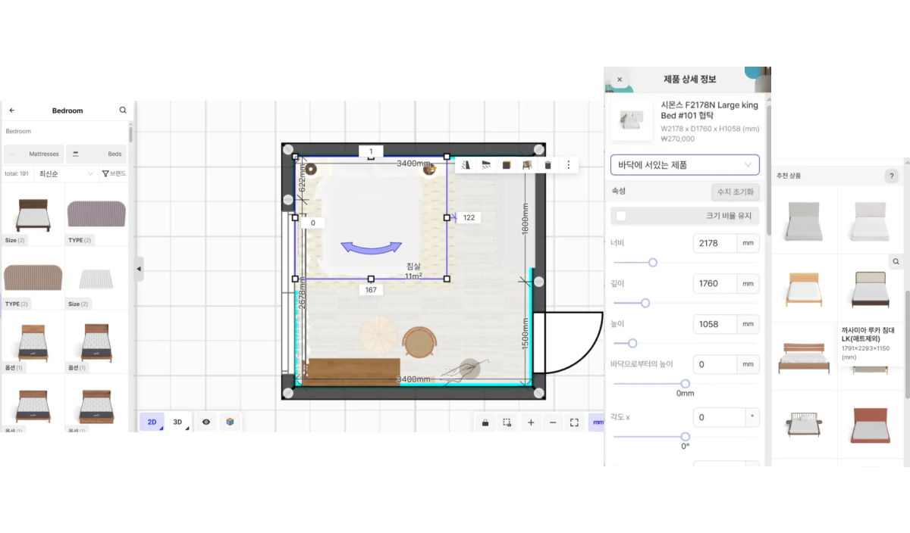Adjust the 깊이 depth slider handle
The height and width of the screenshot is (533, 910).
[x=645, y=303]
